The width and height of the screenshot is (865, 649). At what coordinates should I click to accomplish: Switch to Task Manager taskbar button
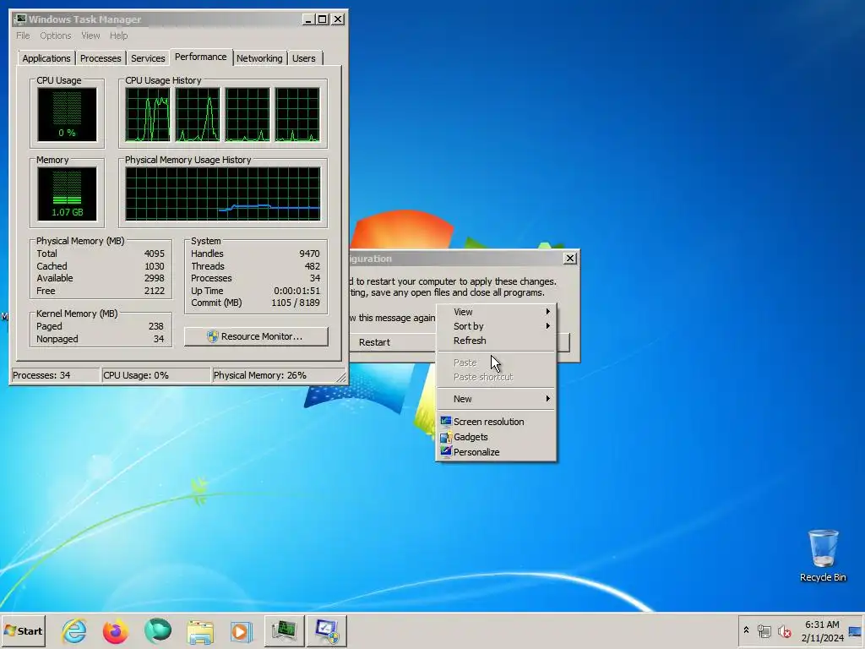point(284,630)
